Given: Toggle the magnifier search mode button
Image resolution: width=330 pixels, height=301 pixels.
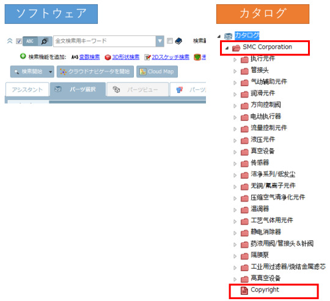Looking at the screenshot, I should click(45, 41).
